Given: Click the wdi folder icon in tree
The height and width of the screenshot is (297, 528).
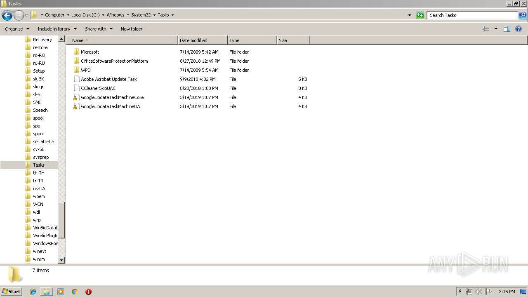Looking at the screenshot, I should pos(28,212).
